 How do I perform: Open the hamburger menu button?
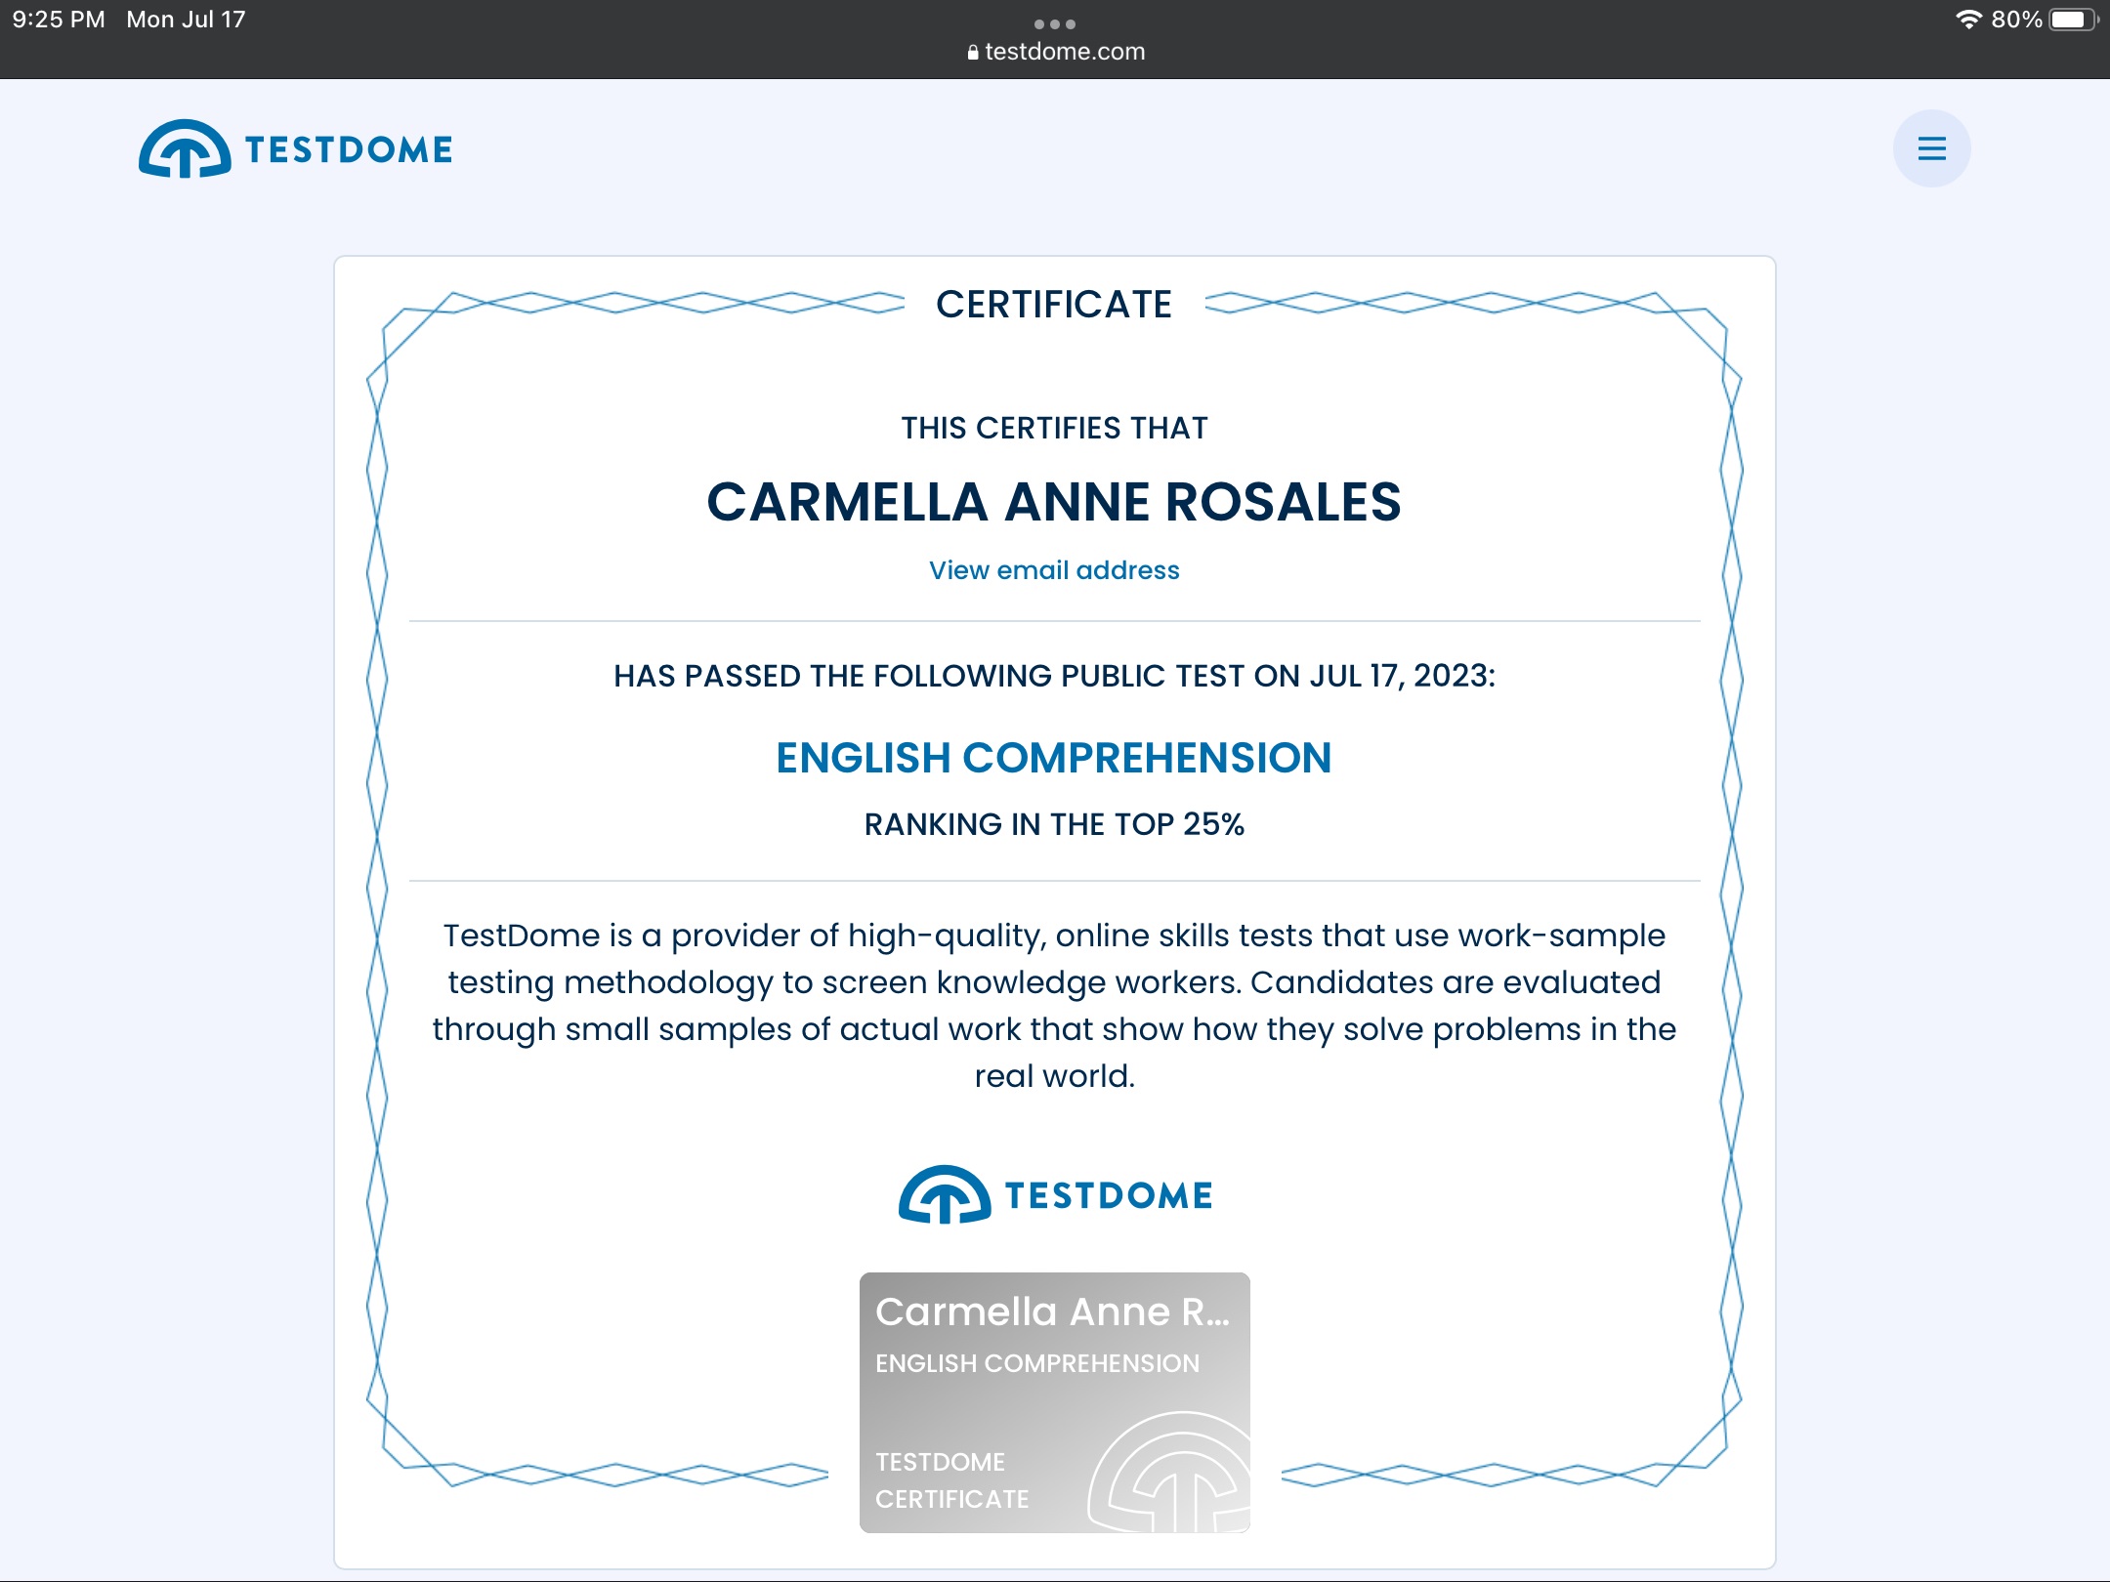click(x=1931, y=148)
